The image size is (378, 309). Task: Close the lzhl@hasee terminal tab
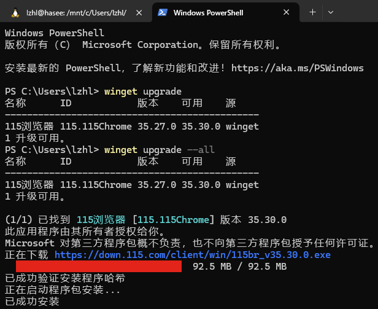(139, 13)
